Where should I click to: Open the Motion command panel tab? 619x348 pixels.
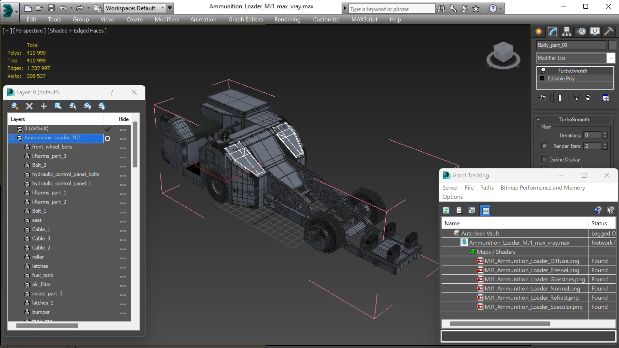[x=581, y=31]
